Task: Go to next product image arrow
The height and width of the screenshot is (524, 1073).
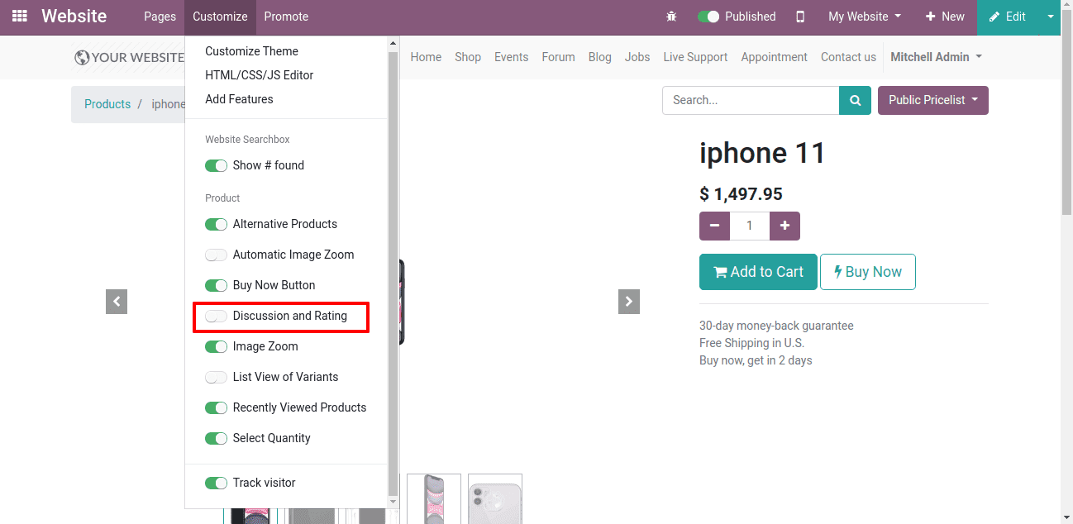Action: (x=629, y=302)
